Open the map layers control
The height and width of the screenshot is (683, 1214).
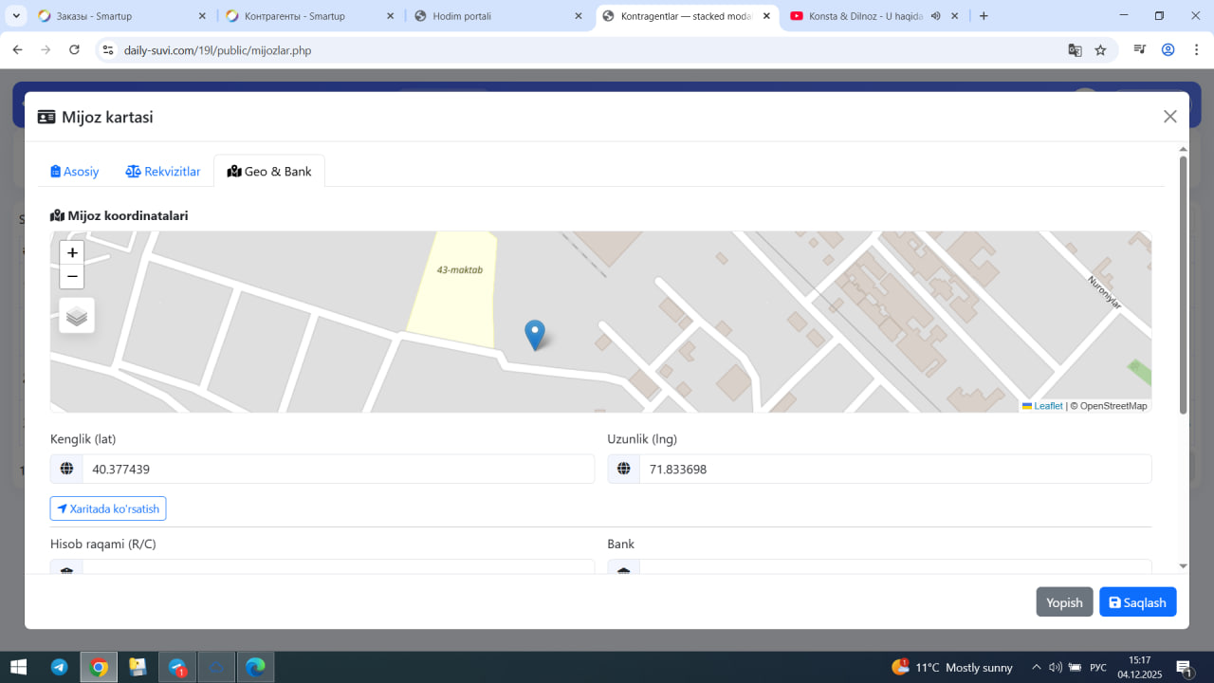click(x=77, y=316)
